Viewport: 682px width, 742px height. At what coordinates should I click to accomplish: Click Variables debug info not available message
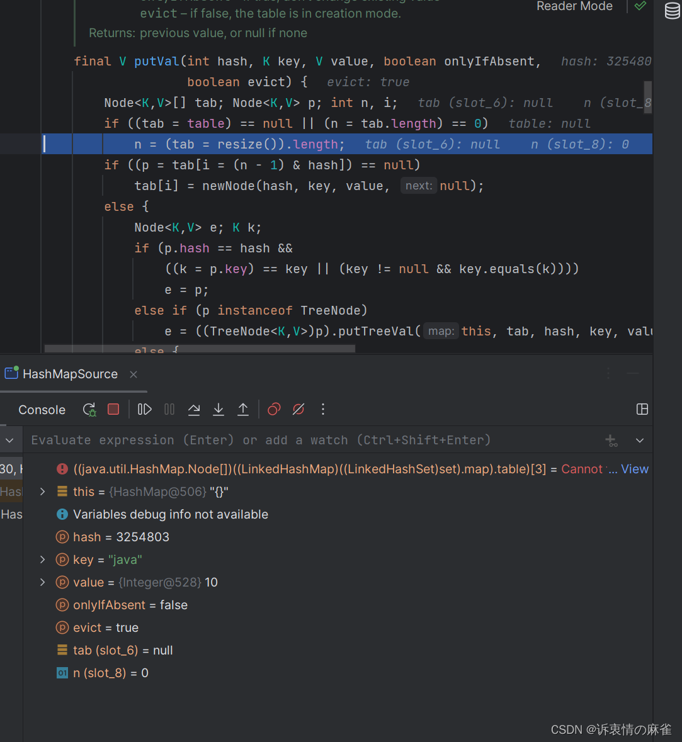tap(171, 514)
